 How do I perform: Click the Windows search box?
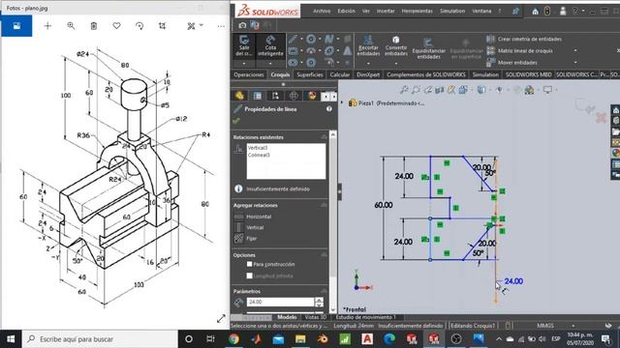click(x=100, y=339)
